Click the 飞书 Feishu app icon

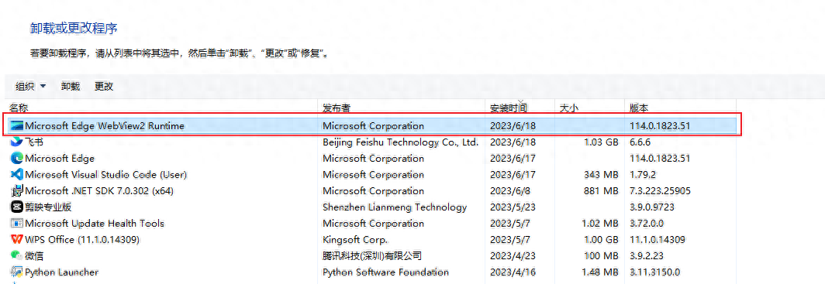pyautogui.click(x=17, y=142)
